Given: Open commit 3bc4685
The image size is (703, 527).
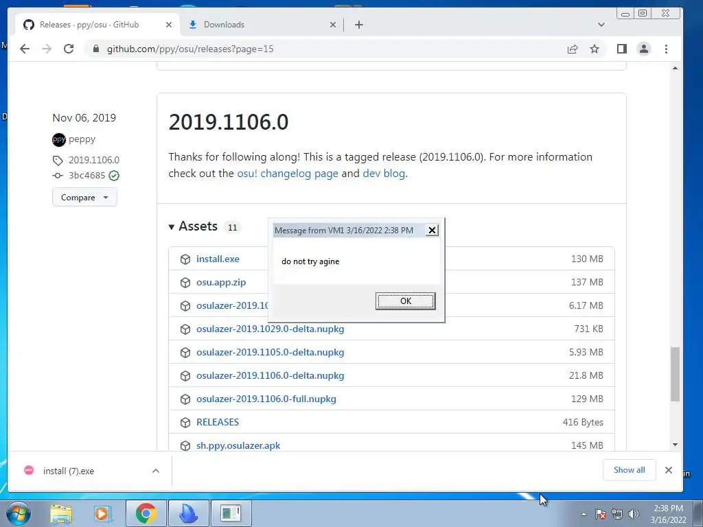Looking at the screenshot, I should 87,175.
